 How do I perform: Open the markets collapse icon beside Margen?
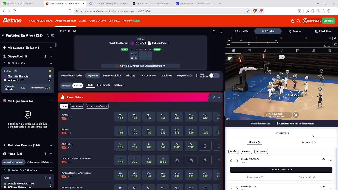(x=197, y=75)
